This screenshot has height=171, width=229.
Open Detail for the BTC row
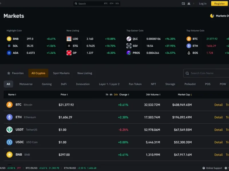click(x=218, y=105)
